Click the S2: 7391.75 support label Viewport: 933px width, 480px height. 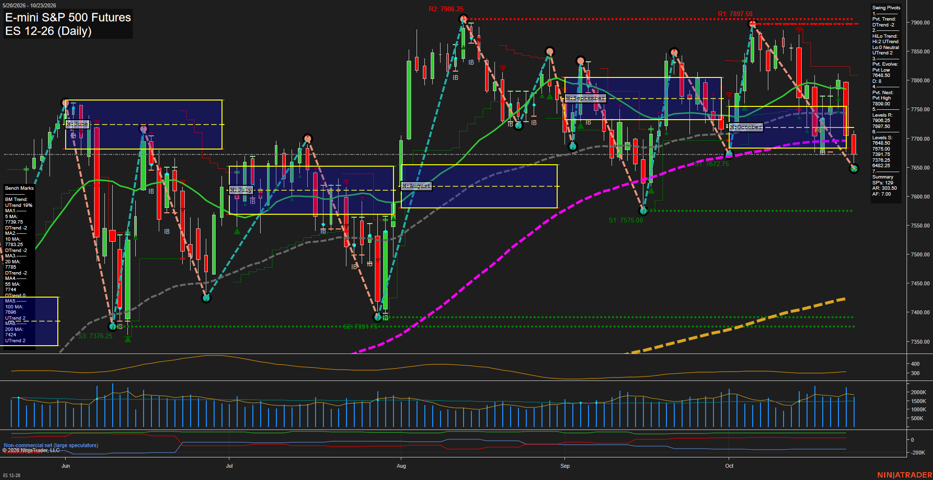[x=360, y=327]
